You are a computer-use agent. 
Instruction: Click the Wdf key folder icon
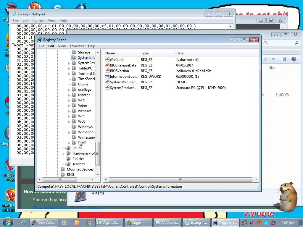[74, 116]
